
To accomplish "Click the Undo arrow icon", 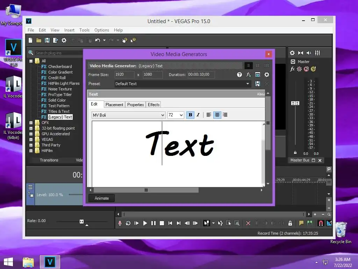I will [x=98, y=40].
